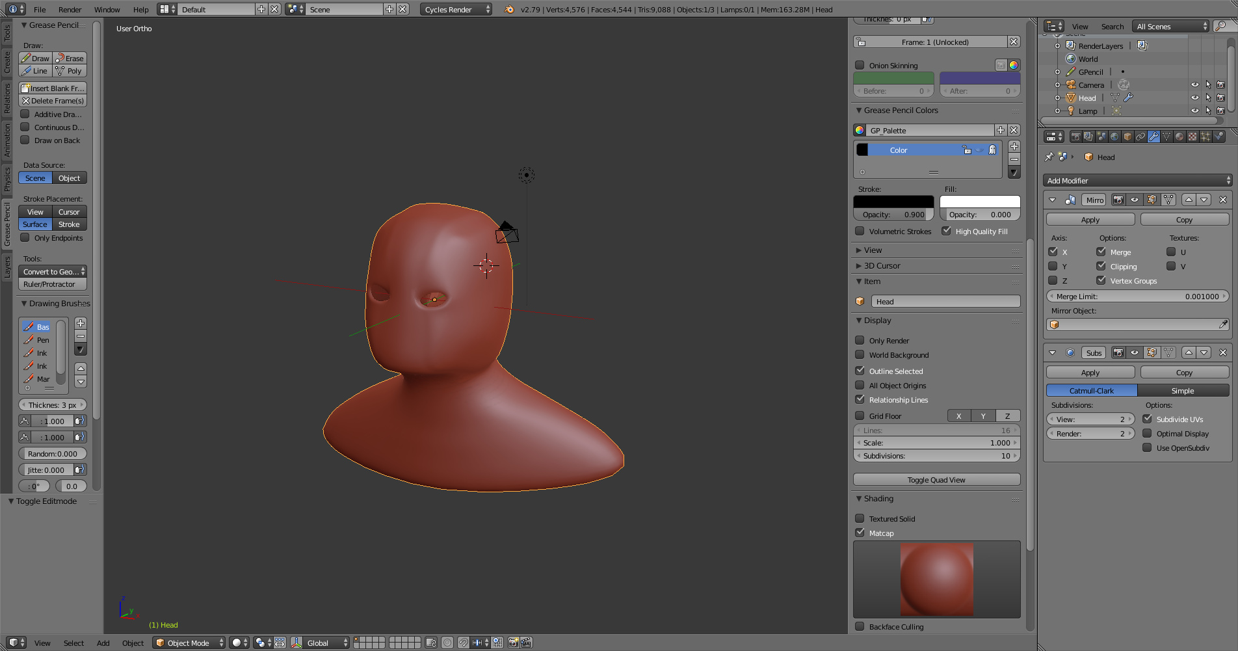Switch to the Create tab in the tool shelf

coord(7,62)
